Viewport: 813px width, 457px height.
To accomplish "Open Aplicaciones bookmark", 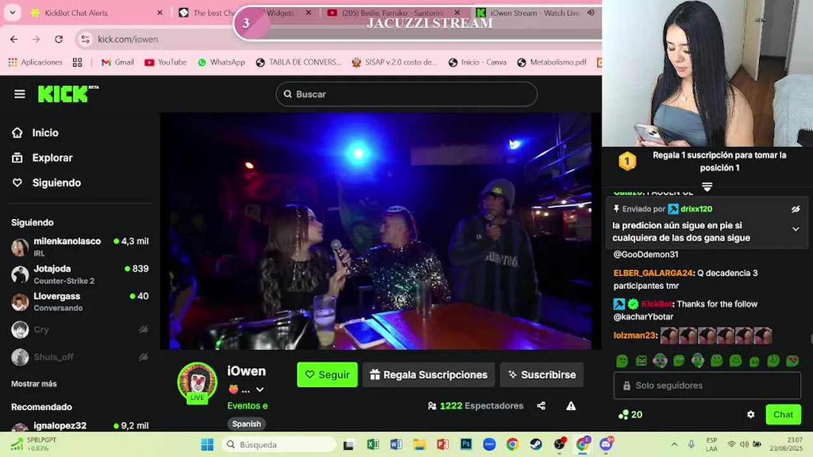I will click(x=35, y=62).
